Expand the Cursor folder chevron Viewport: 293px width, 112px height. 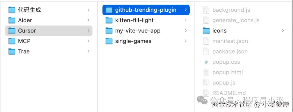pyautogui.click(x=88, y=31)
